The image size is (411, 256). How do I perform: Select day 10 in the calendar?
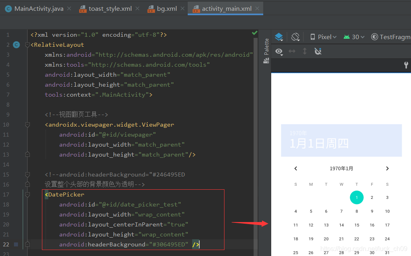pos(387,211)
